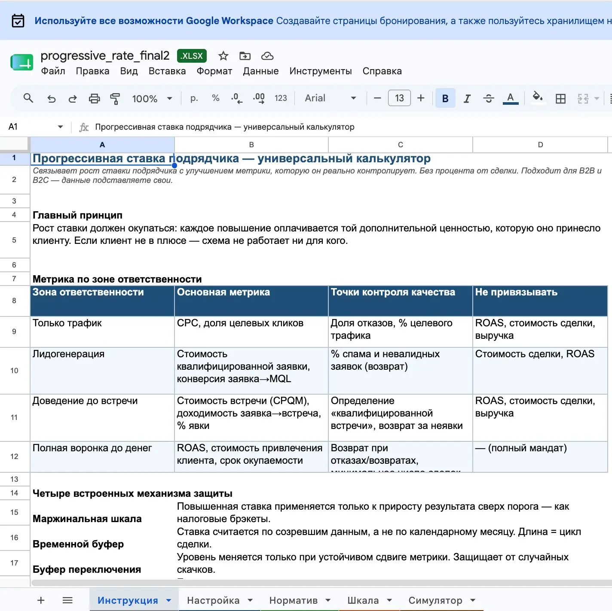Open the Arial font dropdown
Image resolution: width=612 pixels, height=611 pixels.
(x=330, y=98)
